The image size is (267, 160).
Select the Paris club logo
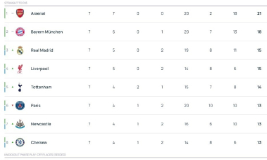[x=20, y=106]
